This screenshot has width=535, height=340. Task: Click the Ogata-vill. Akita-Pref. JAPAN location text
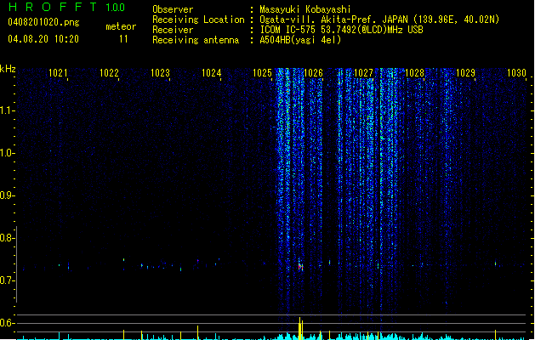click(379, 20)
